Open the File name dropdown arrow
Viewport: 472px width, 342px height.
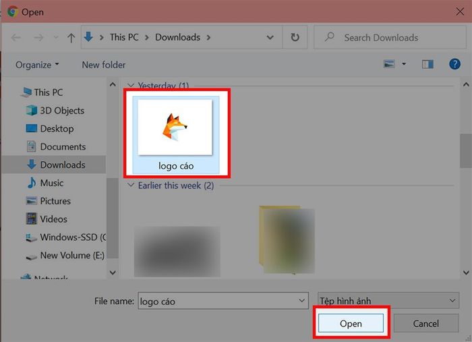pyautogui.click(x=301, y=301)
